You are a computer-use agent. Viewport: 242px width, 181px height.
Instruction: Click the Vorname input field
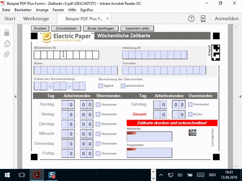coord(164,70)
